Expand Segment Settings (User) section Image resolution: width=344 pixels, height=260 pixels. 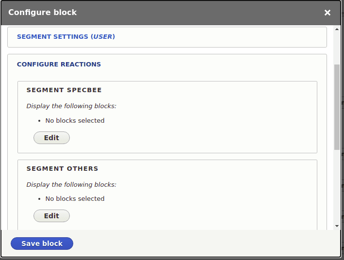[66, 36]
